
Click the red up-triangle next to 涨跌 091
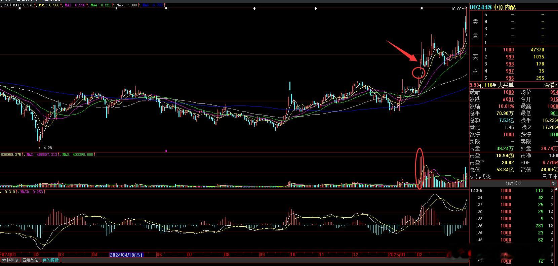[x=504, y=99]
